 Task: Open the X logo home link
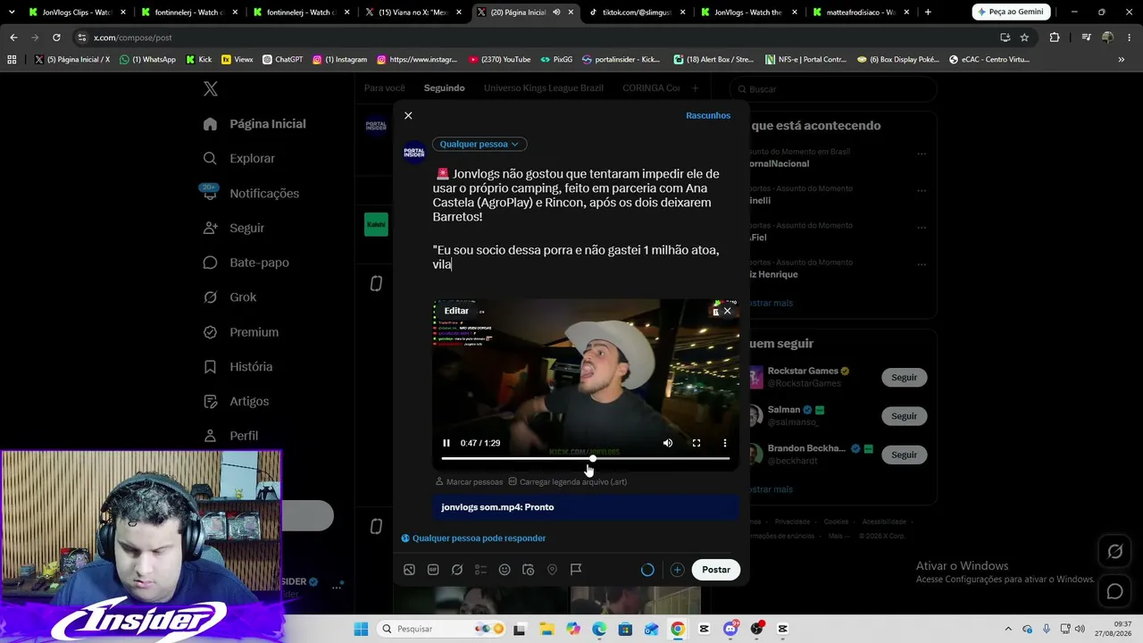click(211, 88)
